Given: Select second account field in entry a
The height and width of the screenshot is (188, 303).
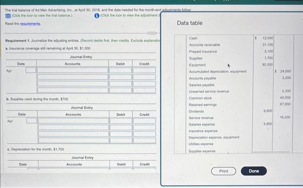Looking at the screenshot, I should click(x=73, y=77).
